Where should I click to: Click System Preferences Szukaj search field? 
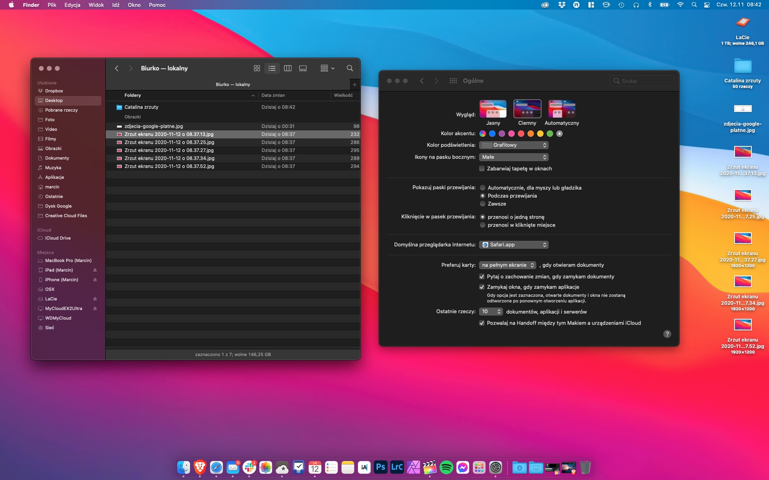click(x=642, y=81)
